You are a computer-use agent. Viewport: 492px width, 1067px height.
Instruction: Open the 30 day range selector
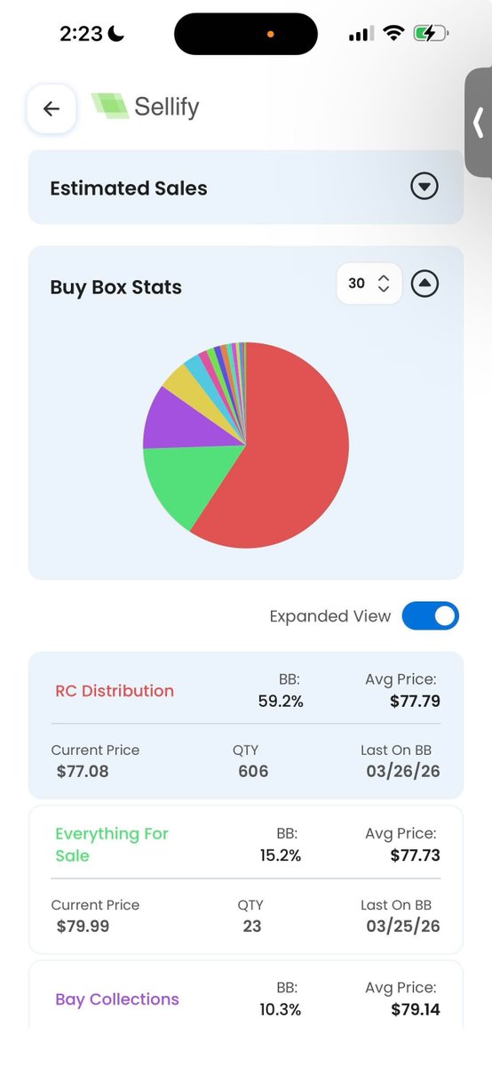click(369, 284)
